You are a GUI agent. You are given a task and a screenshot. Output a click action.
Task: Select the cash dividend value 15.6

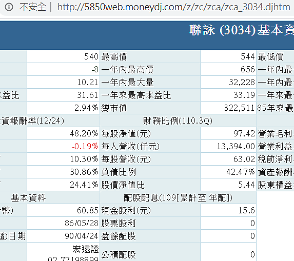[247, 210]
